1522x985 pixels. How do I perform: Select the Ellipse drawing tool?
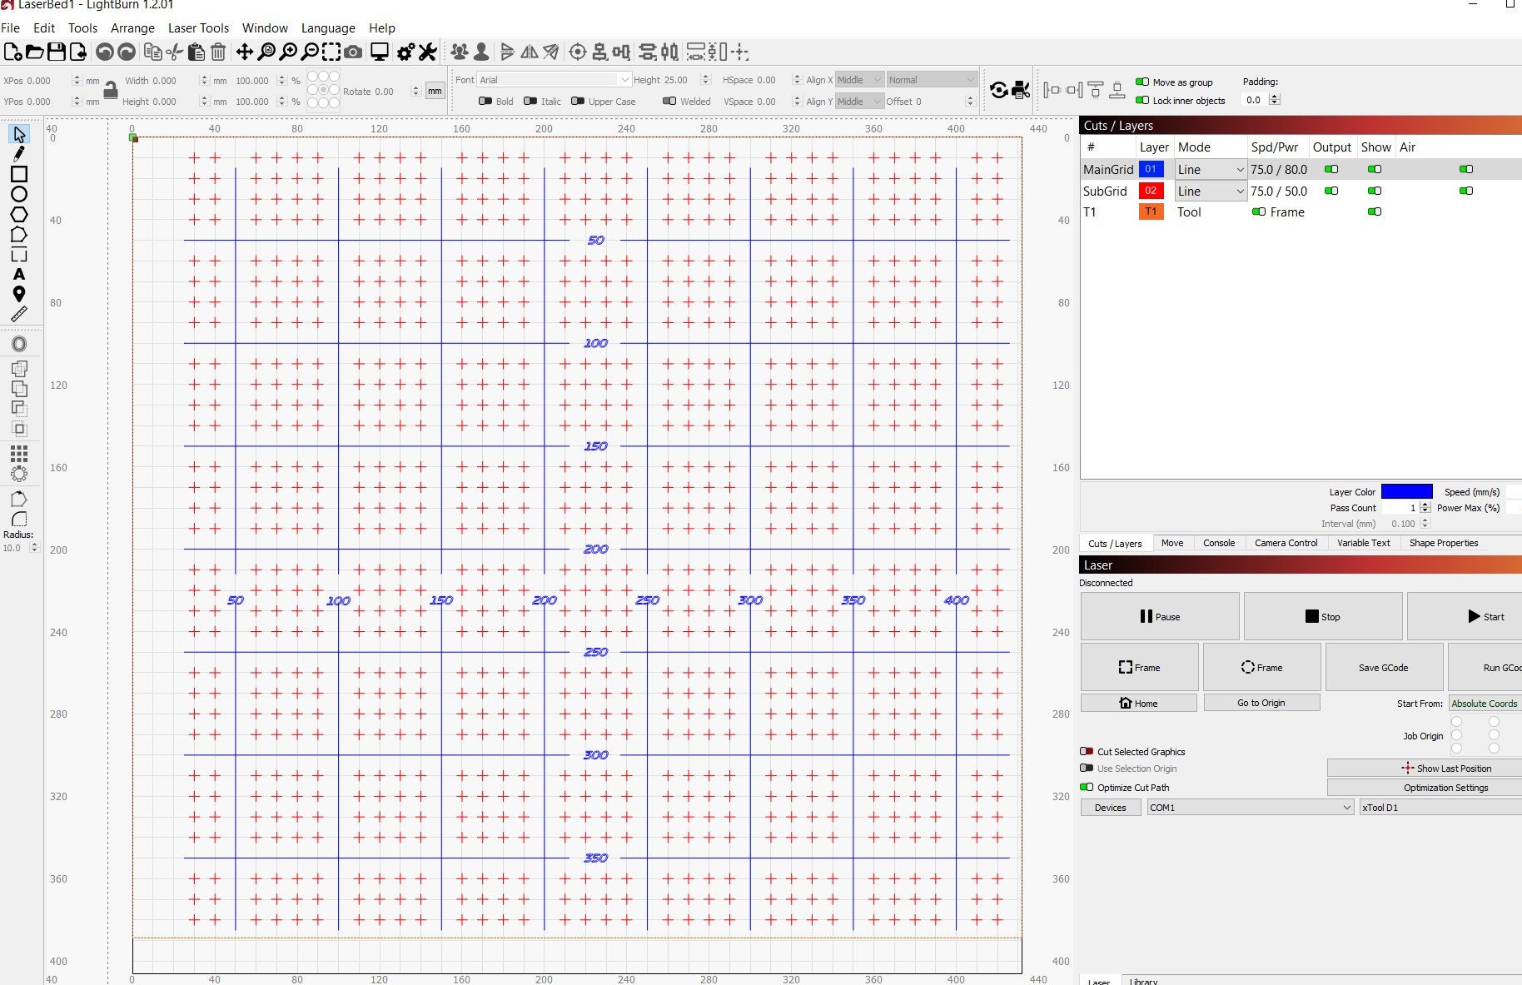(x=18, y=193)
